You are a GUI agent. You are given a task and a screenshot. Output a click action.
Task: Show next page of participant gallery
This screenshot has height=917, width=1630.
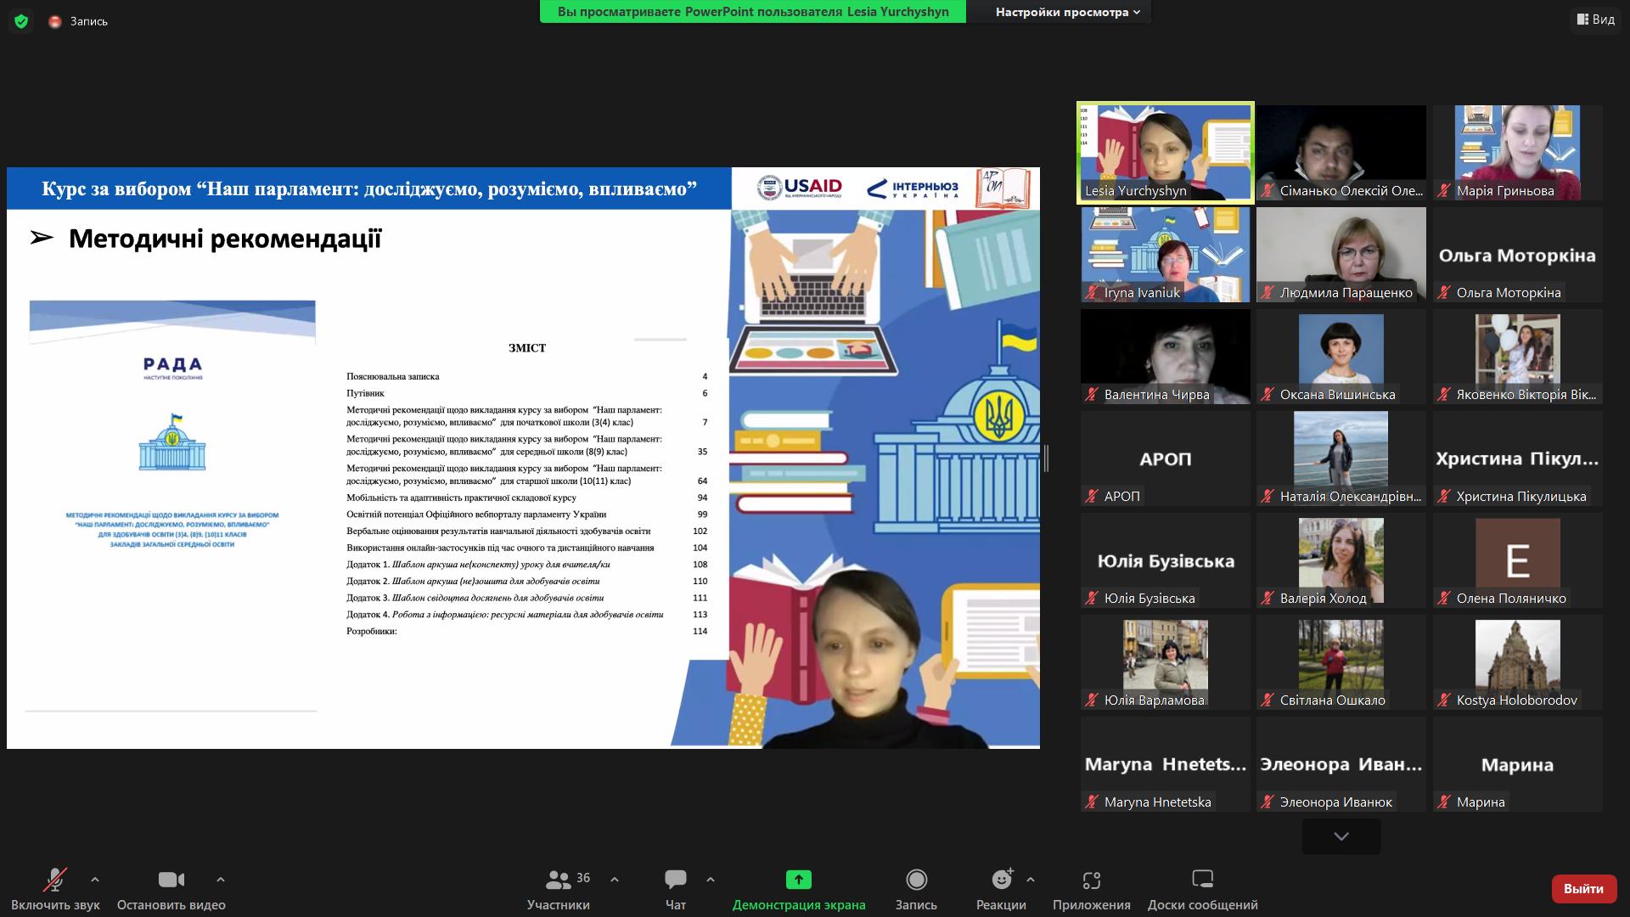(1341, 836)
